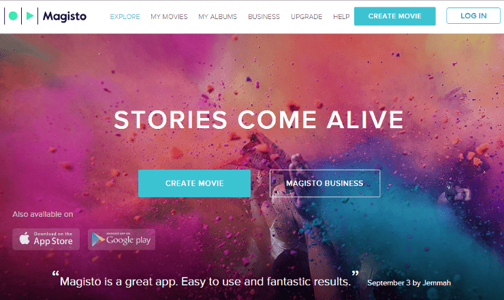Click the Log In button
The image size is (504, 300).
[473, 16]
